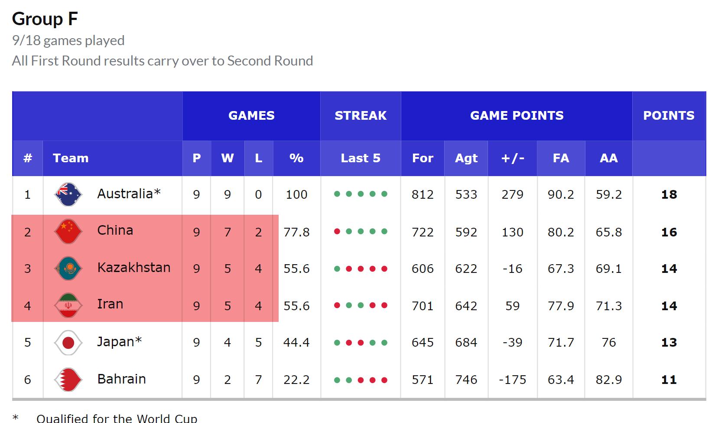Open the Kazakhstan team link
715x423 pixels.
133,268
